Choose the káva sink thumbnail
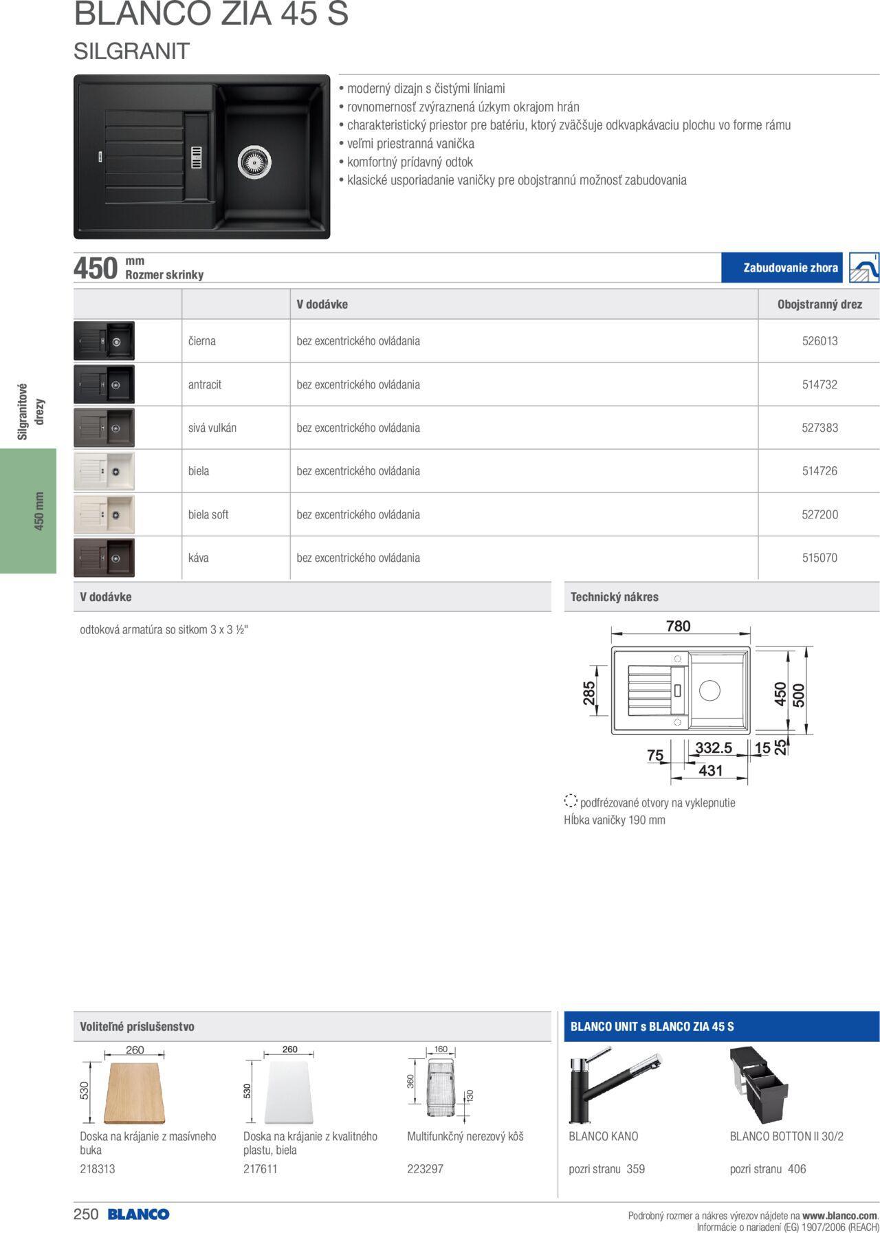880x1233 pixels. click(104, 557)
